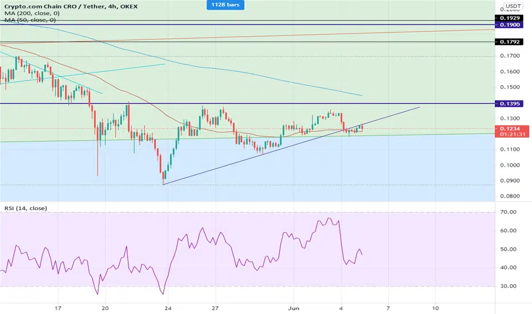
Task: Click the RSI (14, close) indicator legend
Action: 26,208
